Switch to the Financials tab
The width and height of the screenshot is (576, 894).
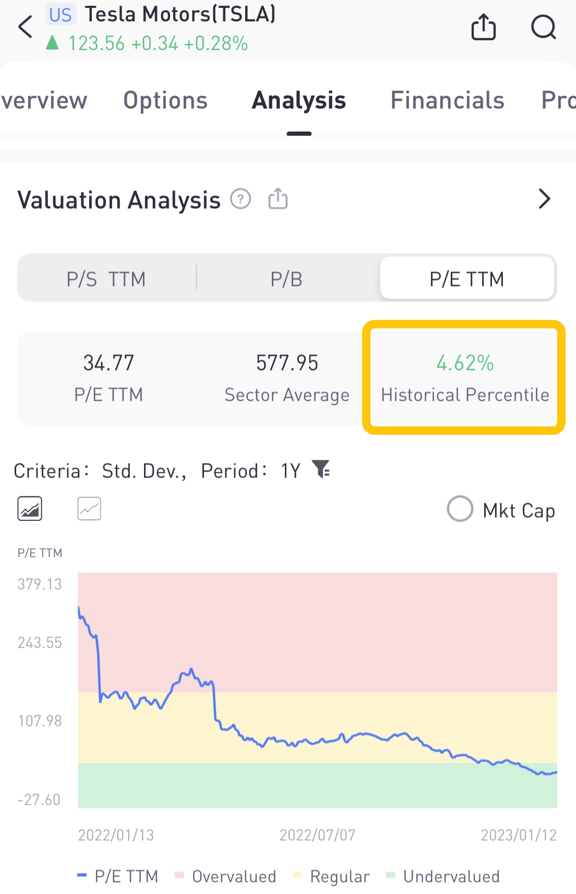447,100
